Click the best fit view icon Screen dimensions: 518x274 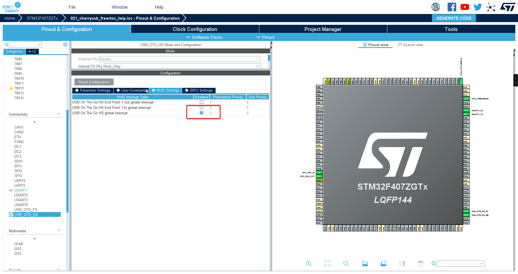tap(327, 263)
